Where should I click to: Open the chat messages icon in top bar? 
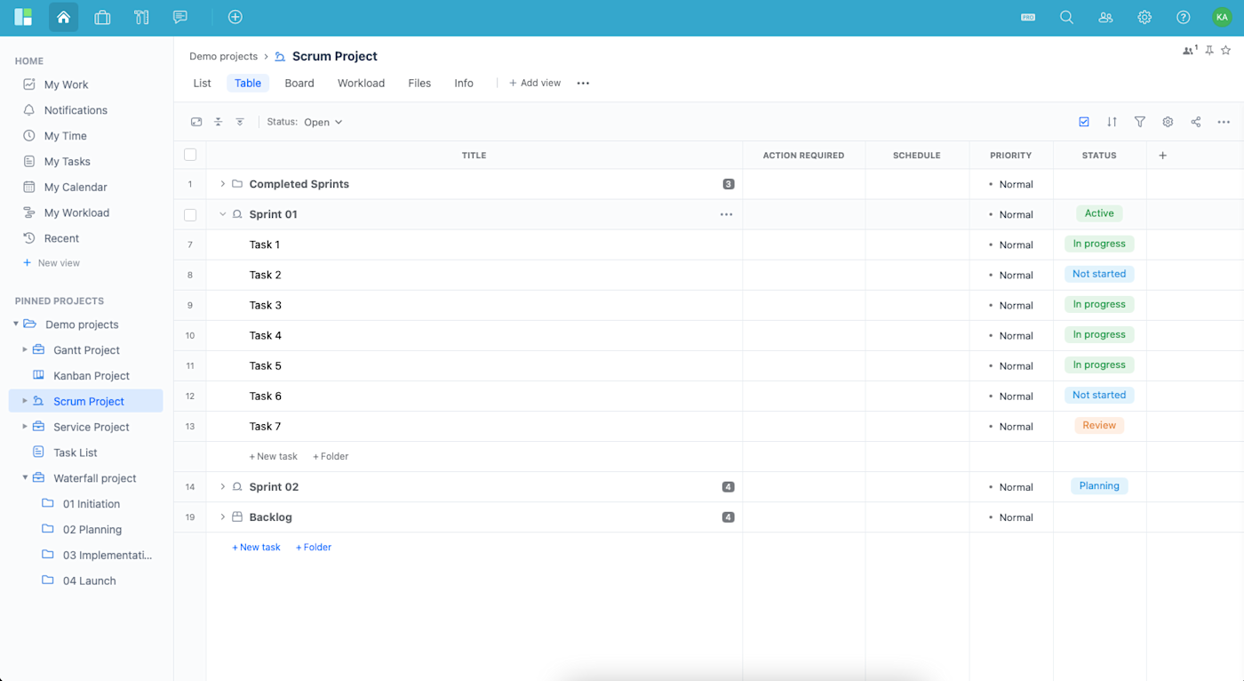[180, 17]
